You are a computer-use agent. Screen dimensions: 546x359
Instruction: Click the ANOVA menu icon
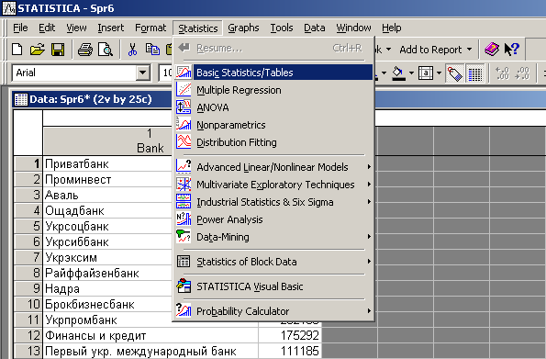[x=184, y=107]
